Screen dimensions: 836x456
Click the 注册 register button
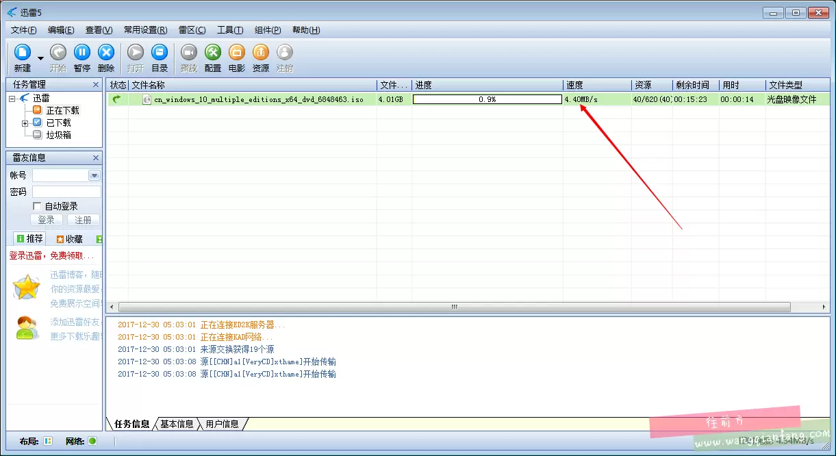(x=83, y=220)
